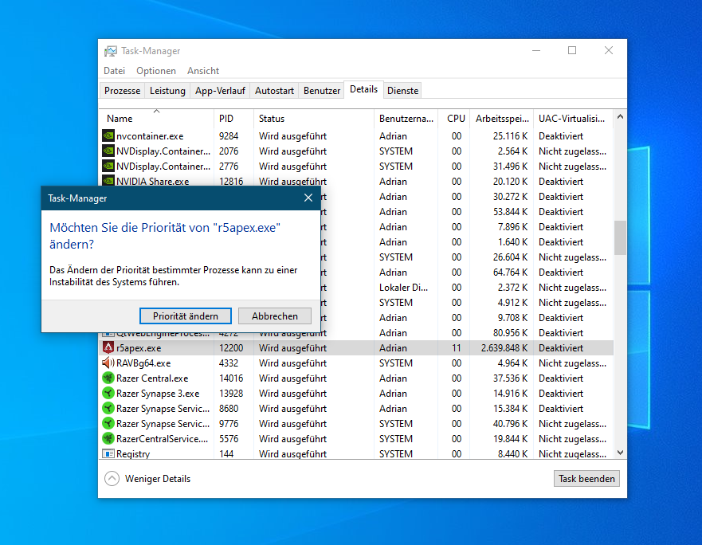Screen dimensions: 702x545
Task: Open the Optionen menu
Action: [156, 71]
